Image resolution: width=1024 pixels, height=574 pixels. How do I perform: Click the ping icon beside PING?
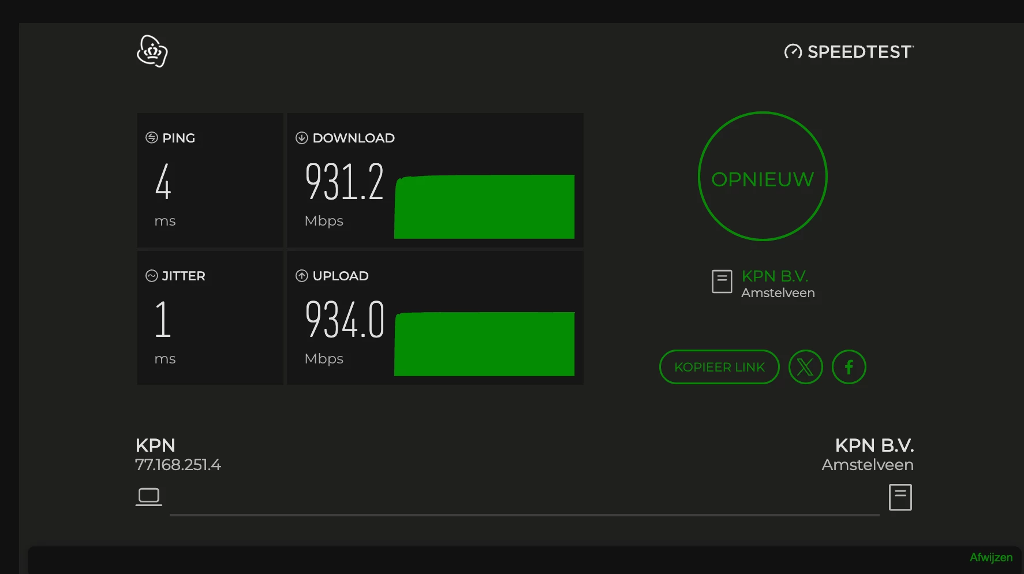(152, 137)
